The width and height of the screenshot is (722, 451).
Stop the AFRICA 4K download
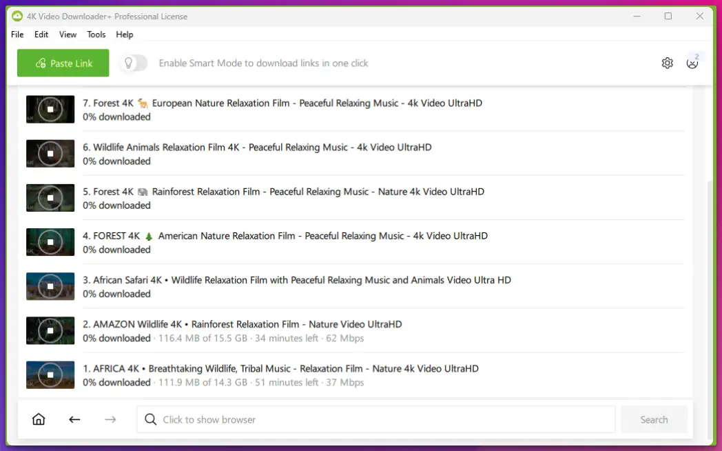[x=50, y=374]
